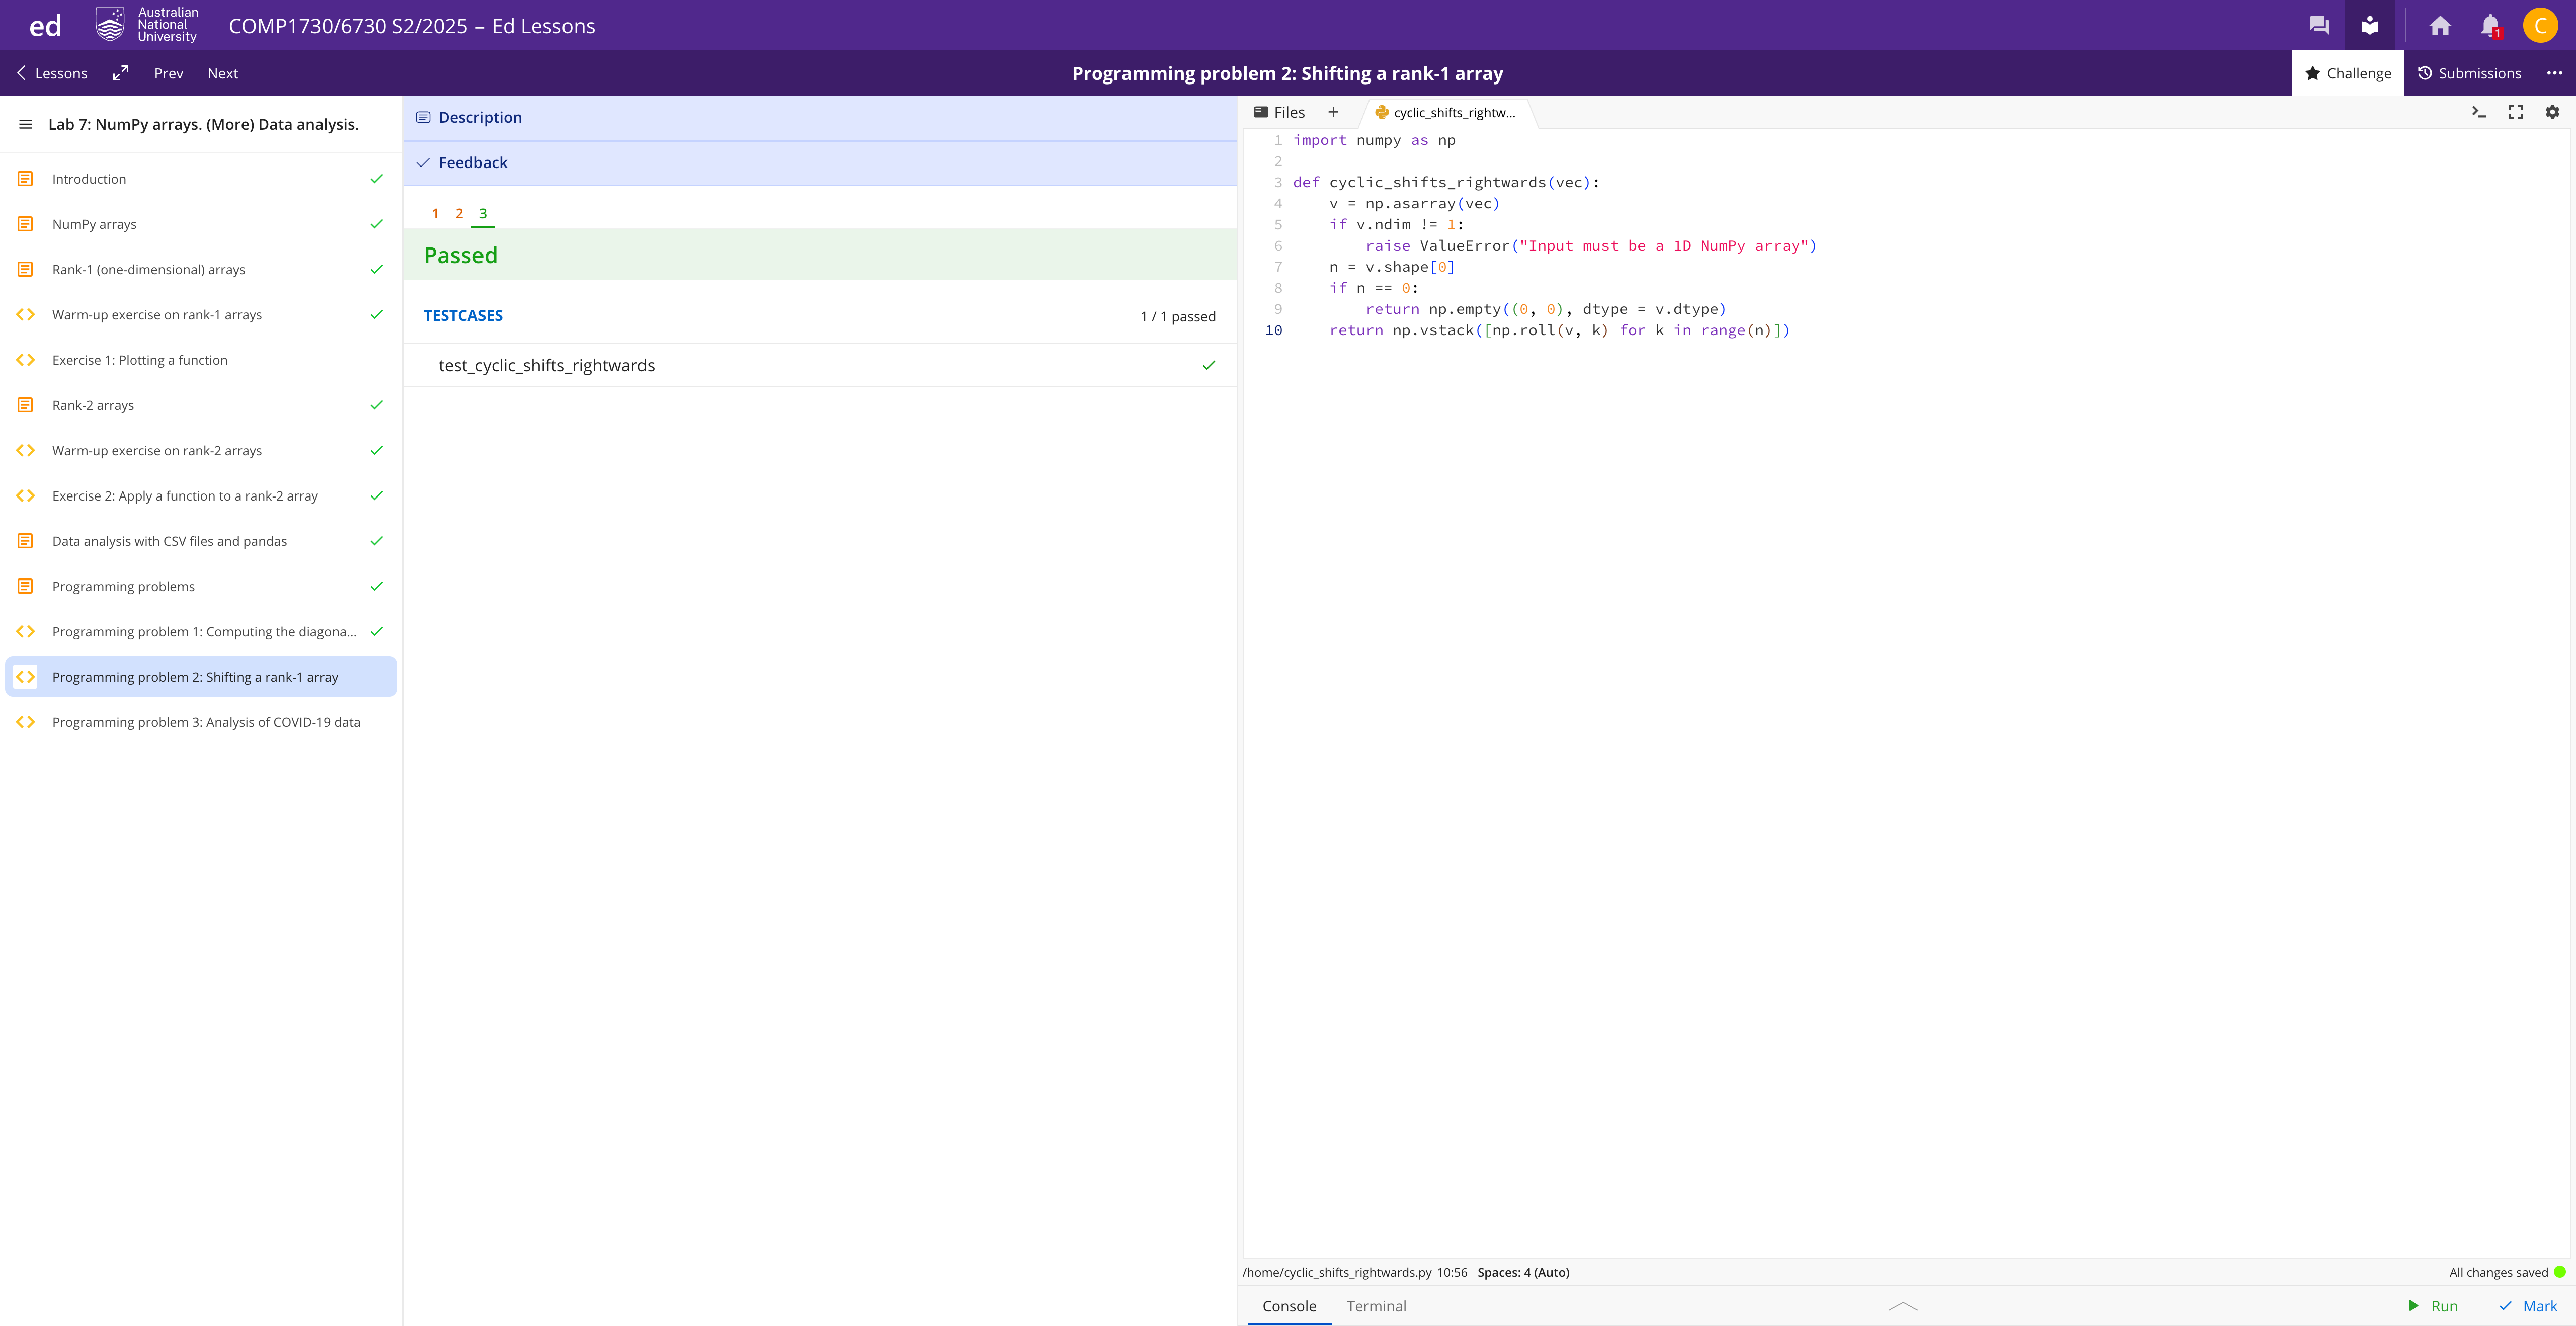Open Programming problem 1: Computing the diagonal
2576x1326 pixels.
tap(201, 631)
